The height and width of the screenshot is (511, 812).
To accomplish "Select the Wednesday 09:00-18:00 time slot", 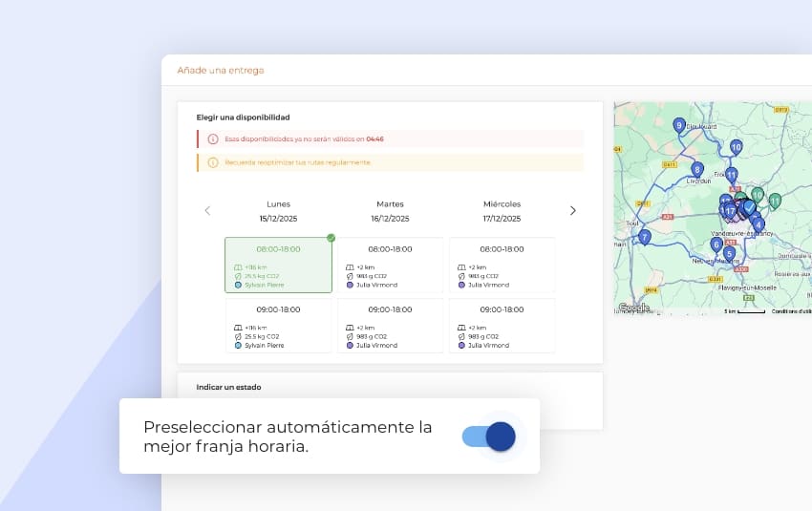I will pyautogui.click(x=502, y=326).
